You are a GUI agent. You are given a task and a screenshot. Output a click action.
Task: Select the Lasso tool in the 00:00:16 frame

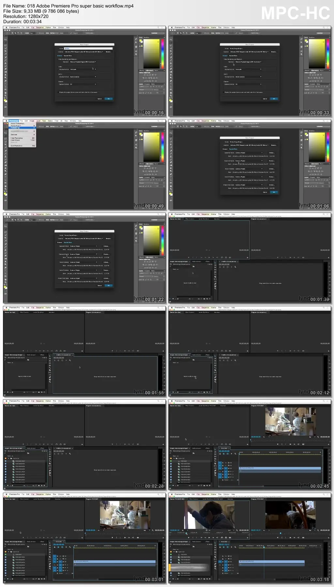point(6,45)
